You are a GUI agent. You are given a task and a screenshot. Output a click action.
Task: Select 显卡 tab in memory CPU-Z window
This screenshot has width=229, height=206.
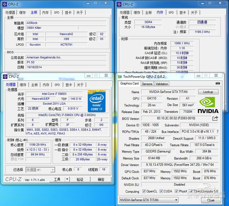182,13
